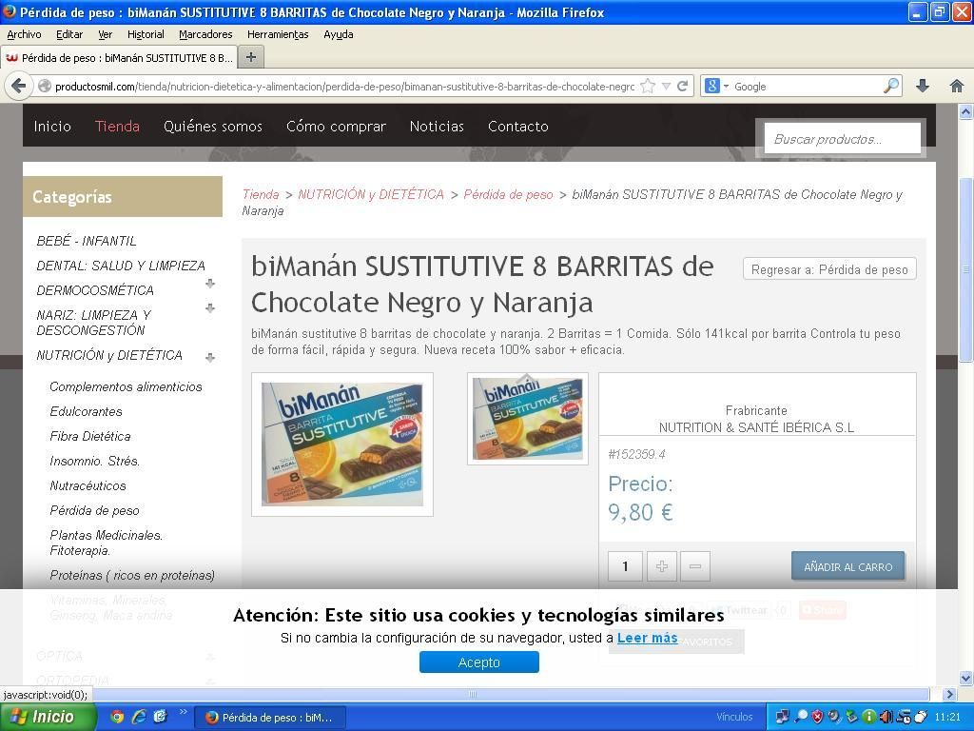Open the Historial menu
The width and height of the screenshot is (974, 731).
pos(146,35)
